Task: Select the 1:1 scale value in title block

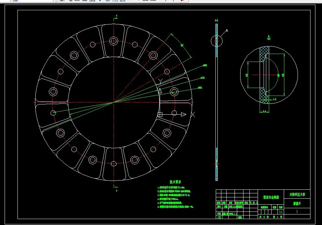Action: point(280,213)
